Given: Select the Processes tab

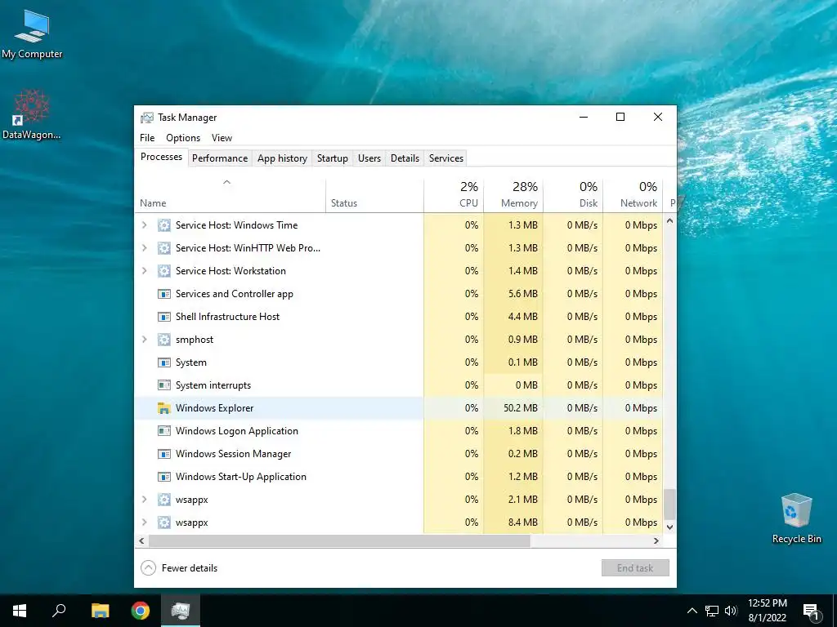Looking at the screenshot, I should pyautogui.click(x=161, y=157).
